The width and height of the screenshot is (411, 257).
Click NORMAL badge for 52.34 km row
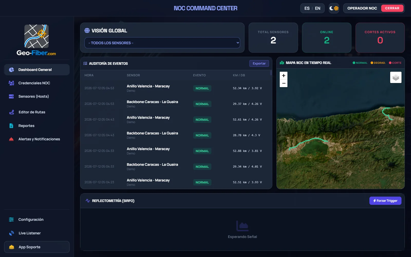(202, 88)
